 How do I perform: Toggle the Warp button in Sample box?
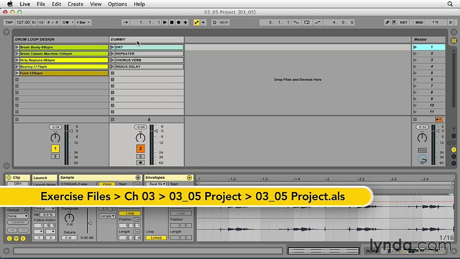[107, 184]
